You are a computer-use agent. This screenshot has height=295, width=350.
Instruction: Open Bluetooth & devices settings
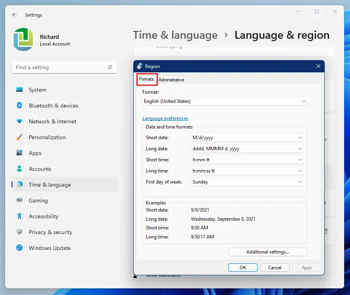click(64, 106)
